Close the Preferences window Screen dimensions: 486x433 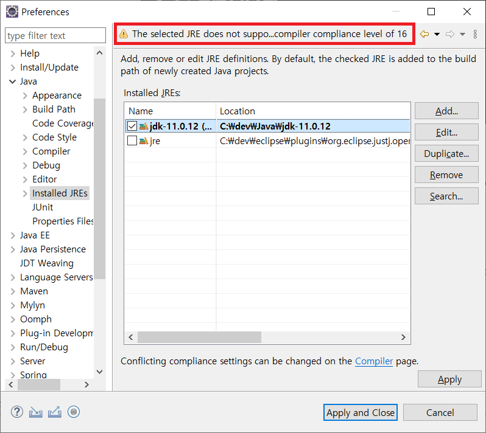tap(467, 12)
